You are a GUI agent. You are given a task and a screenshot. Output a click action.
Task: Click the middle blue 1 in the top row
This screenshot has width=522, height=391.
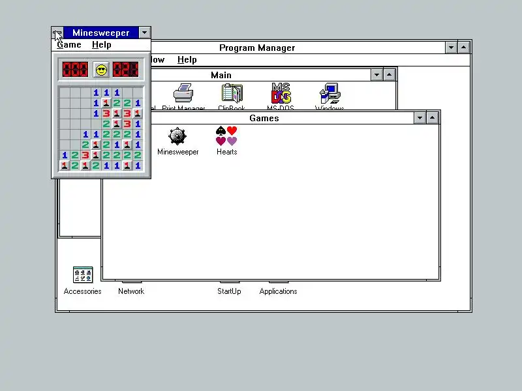pos(106,93)
